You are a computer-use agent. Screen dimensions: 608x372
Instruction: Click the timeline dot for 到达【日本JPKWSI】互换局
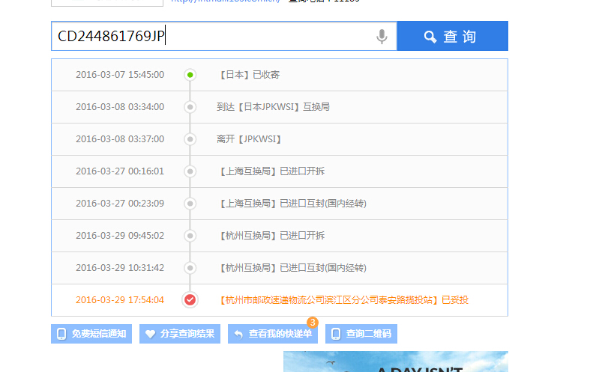pos(190,107)
